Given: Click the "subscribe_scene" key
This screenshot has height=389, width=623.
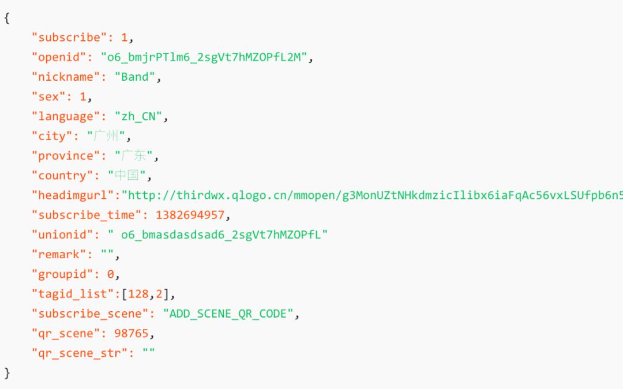Looking at the screenshot, I should [x=90, y=314].
